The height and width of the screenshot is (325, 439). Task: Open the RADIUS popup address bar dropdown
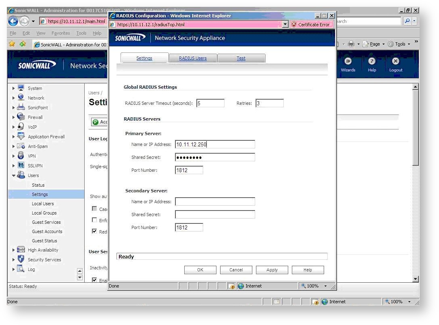click(285, 25)
